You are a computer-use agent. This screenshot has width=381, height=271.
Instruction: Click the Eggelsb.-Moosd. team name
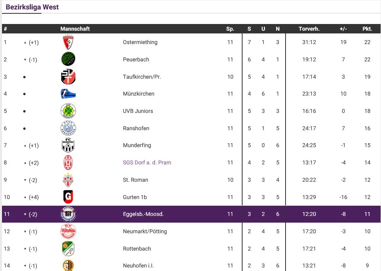143,214
